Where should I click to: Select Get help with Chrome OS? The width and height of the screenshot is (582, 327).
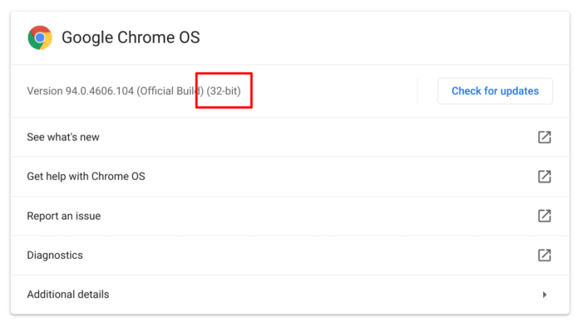tap(290, 176)
